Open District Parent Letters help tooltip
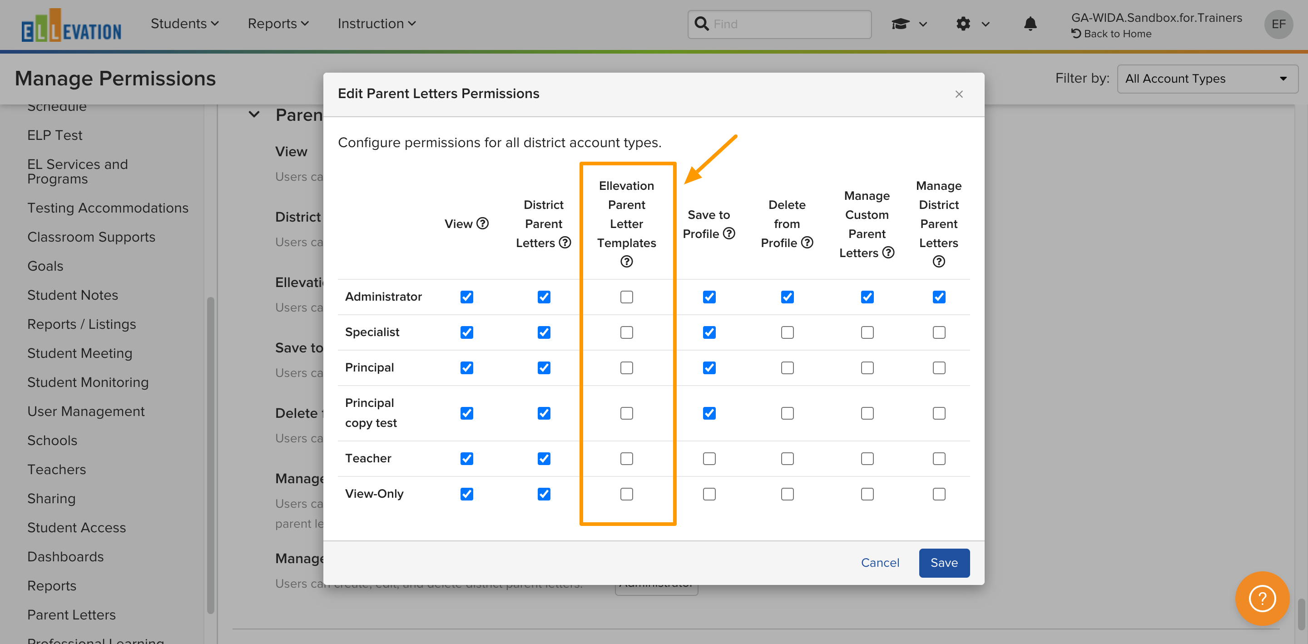 tap(565, 243)
